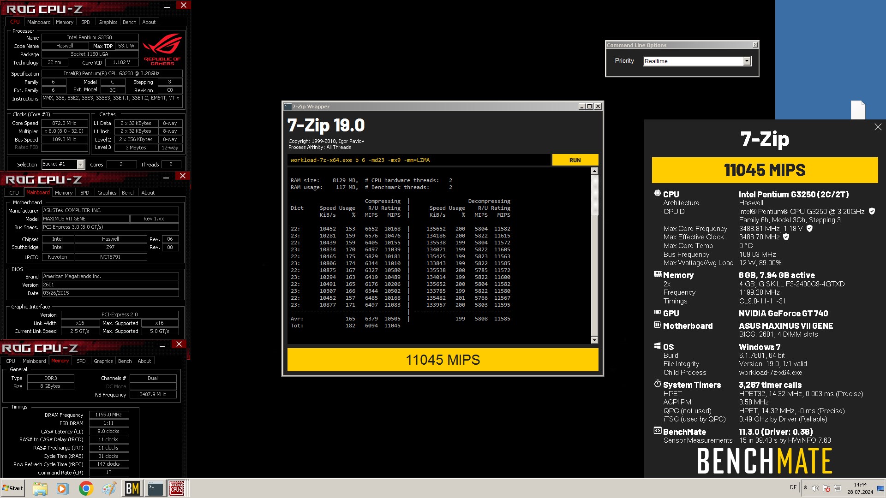This screenshot has width=886, height=498.
Task: Click the GPU card icon in BenchMate panel
Action: (658, 312)
